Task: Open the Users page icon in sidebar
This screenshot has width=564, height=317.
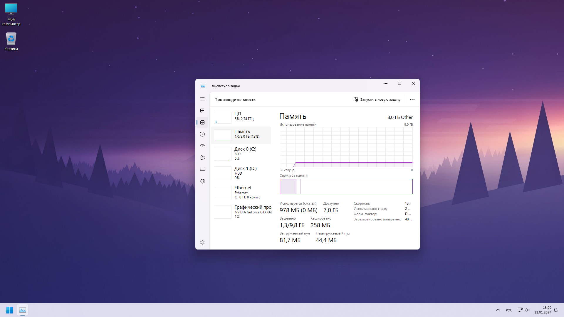Action: pos(202,158)
